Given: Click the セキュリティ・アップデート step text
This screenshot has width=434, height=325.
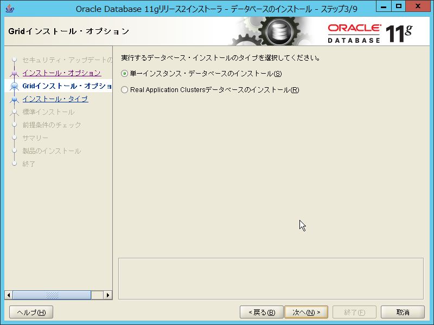Looking at the screenshot, I should [x=67, y=60].
